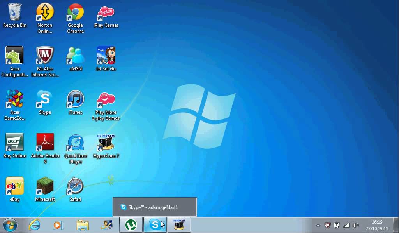The height and width of the screenshot is (233, 399).
Task: Click the Minecraft desktop icon
Action: (x=45, y=189)
